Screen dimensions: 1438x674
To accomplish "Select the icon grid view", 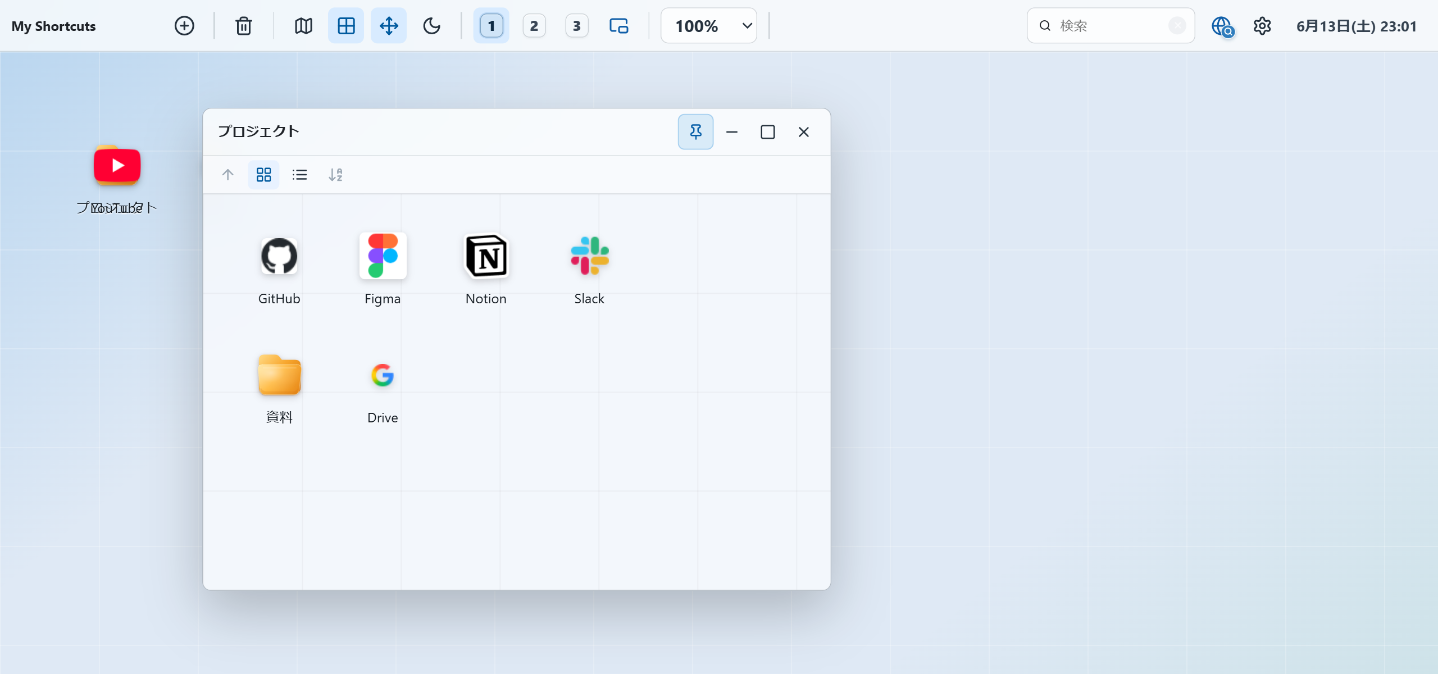I will click(x=263, y=175).
